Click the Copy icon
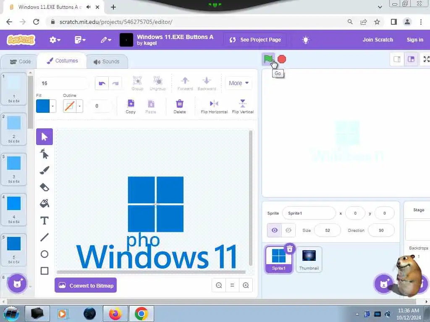 131,106
